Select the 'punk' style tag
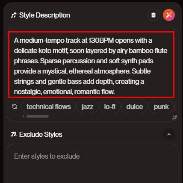This screenshot has width=183, height=183. 161,106
